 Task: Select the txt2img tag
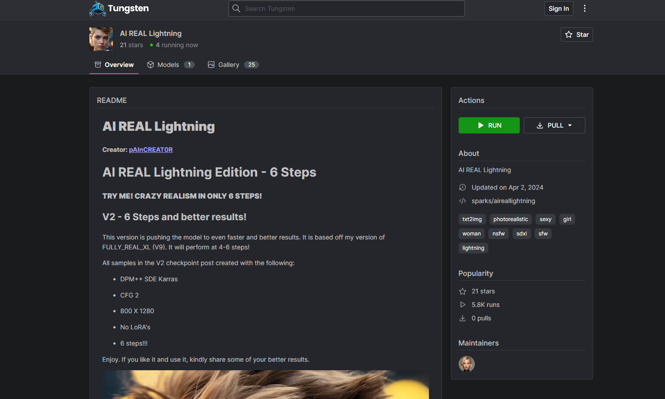coord(472,219)
